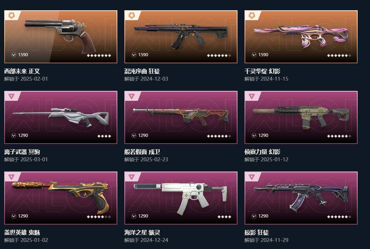The width and height of the screenshot is (370, 249).
Task: Select the 混沌序曲 狂徒 rifle skin image
Action: (181, 35)
